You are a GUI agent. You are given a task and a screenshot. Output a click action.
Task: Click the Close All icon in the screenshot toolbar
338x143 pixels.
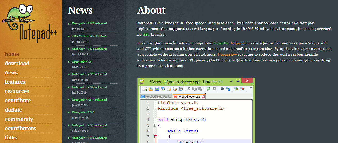coord(175,89)
